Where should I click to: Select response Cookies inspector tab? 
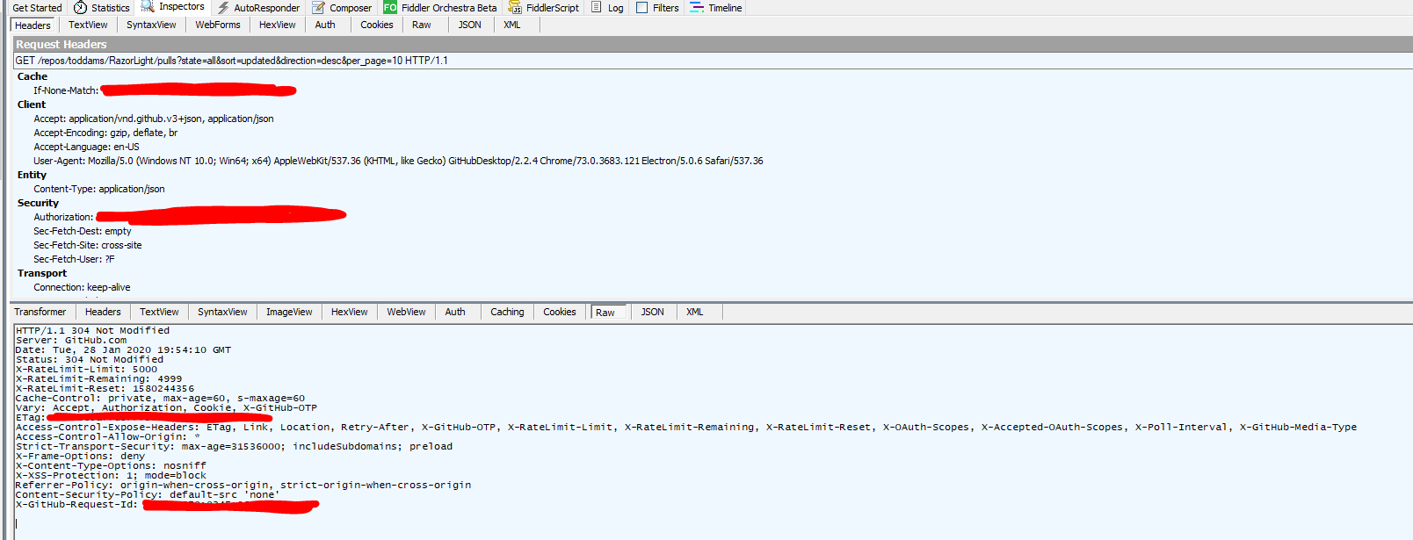point(560,312)
